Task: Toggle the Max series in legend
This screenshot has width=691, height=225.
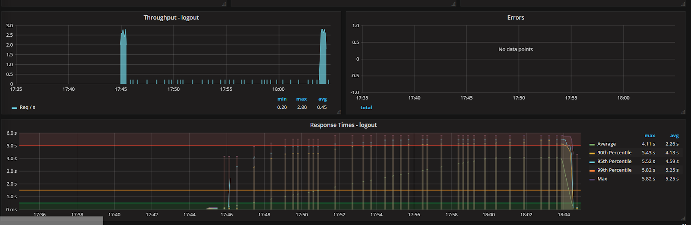Action: pos(602,179)
